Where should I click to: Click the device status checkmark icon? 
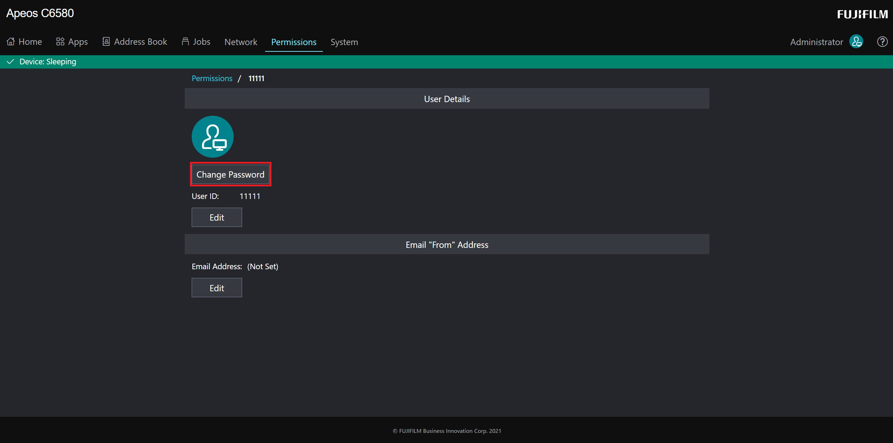10,62
